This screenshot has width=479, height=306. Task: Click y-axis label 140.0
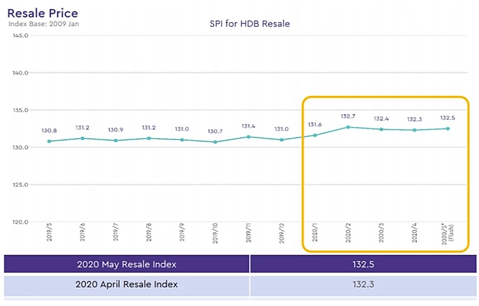[20, 73]
